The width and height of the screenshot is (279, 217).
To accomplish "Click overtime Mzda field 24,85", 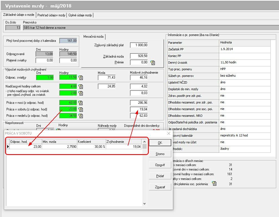I will pyautogui.click(x=107, y=86).
